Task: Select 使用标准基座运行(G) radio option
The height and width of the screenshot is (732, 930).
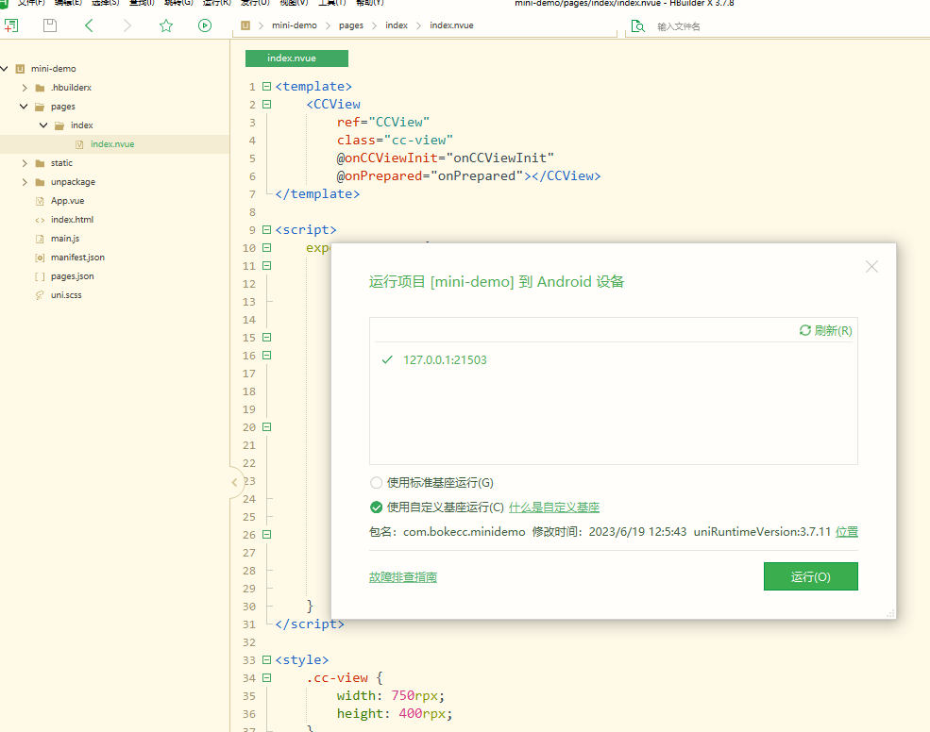Action: pyautogui.click(x=377, y=482)
